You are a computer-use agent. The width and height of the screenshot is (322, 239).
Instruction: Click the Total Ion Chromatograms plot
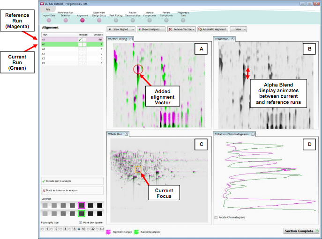pos(269,176)
